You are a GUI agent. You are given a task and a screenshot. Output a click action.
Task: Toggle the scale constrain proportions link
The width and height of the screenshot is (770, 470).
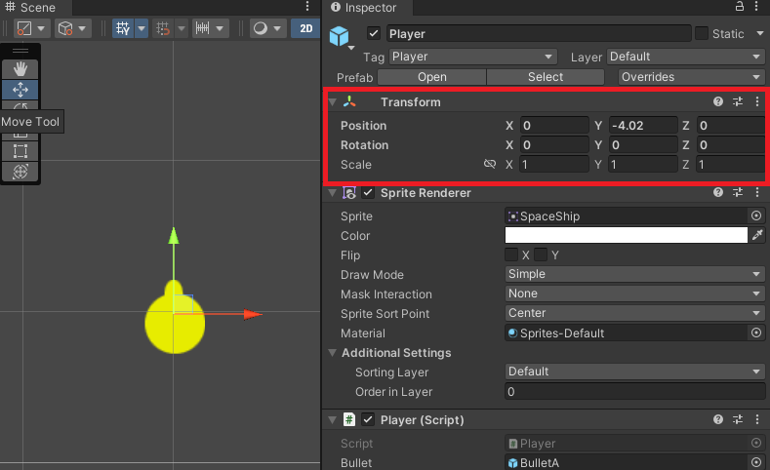coord(490,165)
